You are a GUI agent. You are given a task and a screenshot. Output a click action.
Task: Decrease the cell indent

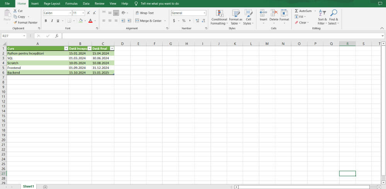123,21
